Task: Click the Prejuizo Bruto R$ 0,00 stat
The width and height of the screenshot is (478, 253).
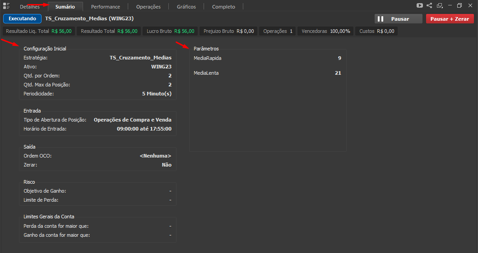Action: pos(229,31)
